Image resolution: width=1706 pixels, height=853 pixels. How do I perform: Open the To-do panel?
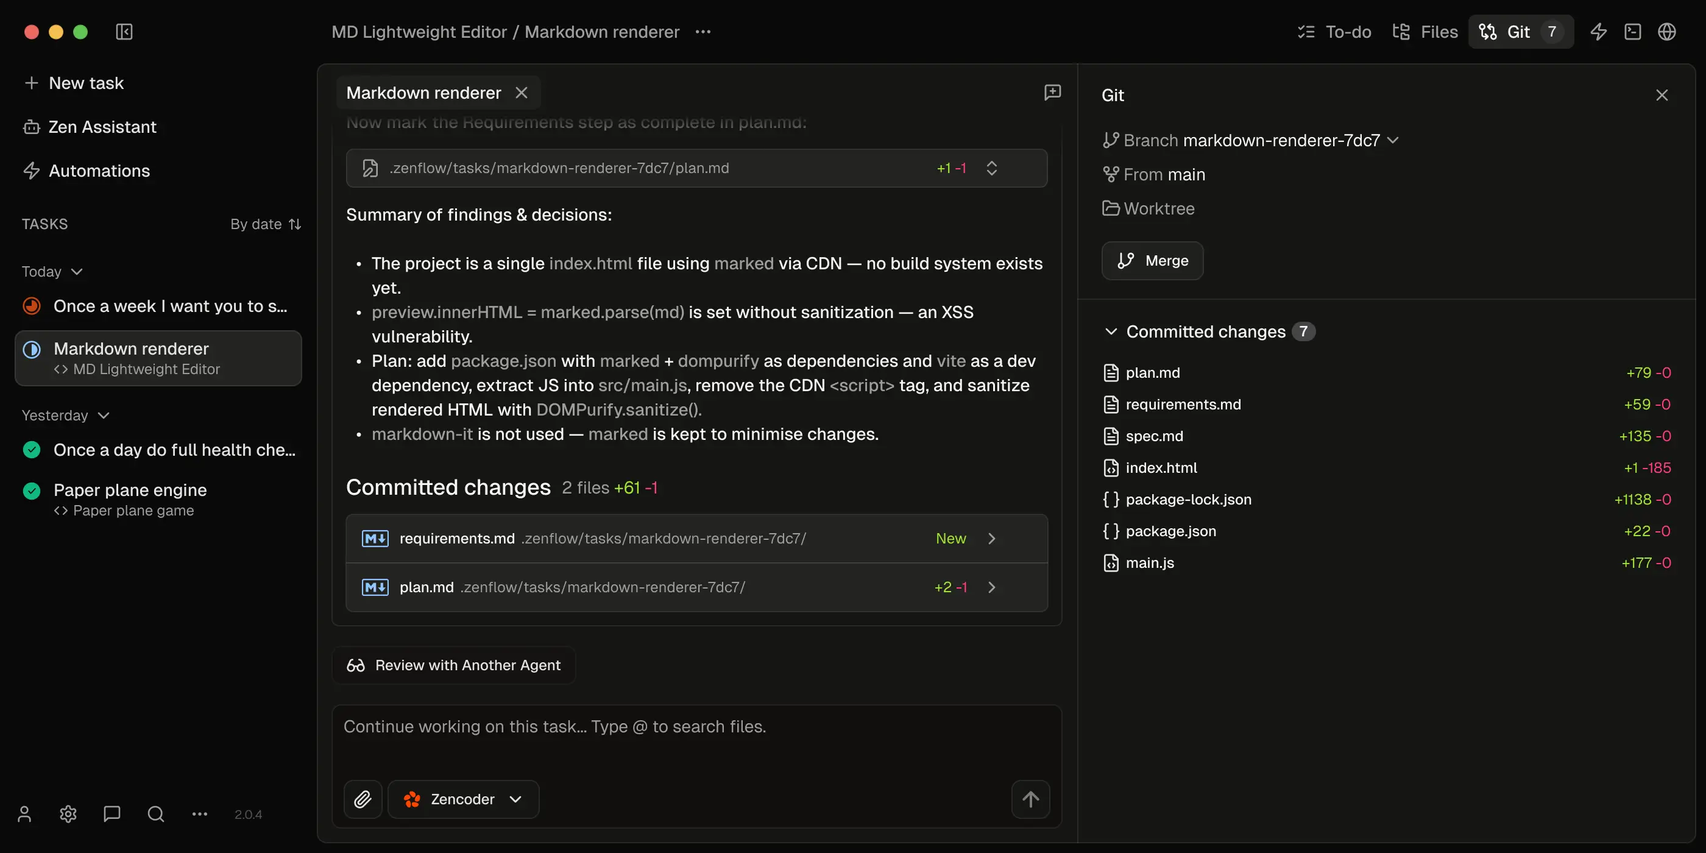pyautogui.click(x=1333, y=31)
